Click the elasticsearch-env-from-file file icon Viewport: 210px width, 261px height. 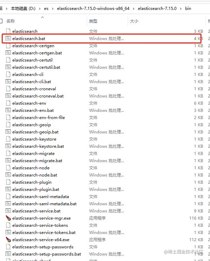[8, 118]
